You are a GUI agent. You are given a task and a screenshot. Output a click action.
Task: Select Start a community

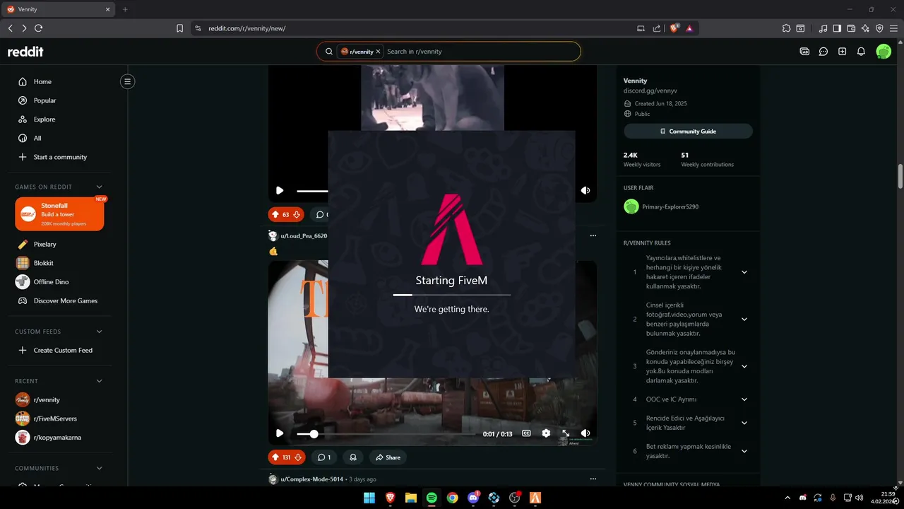59,157
